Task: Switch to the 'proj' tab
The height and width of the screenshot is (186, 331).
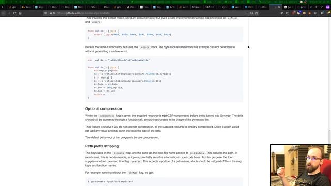Action: pyautogui.click(x=302, y=7)
